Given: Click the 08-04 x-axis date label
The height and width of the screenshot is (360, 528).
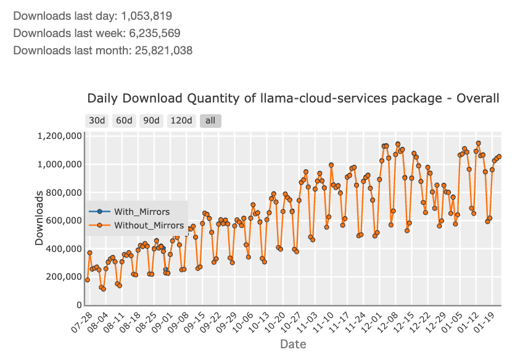Looking at the screenshot, I should (97, 322).
